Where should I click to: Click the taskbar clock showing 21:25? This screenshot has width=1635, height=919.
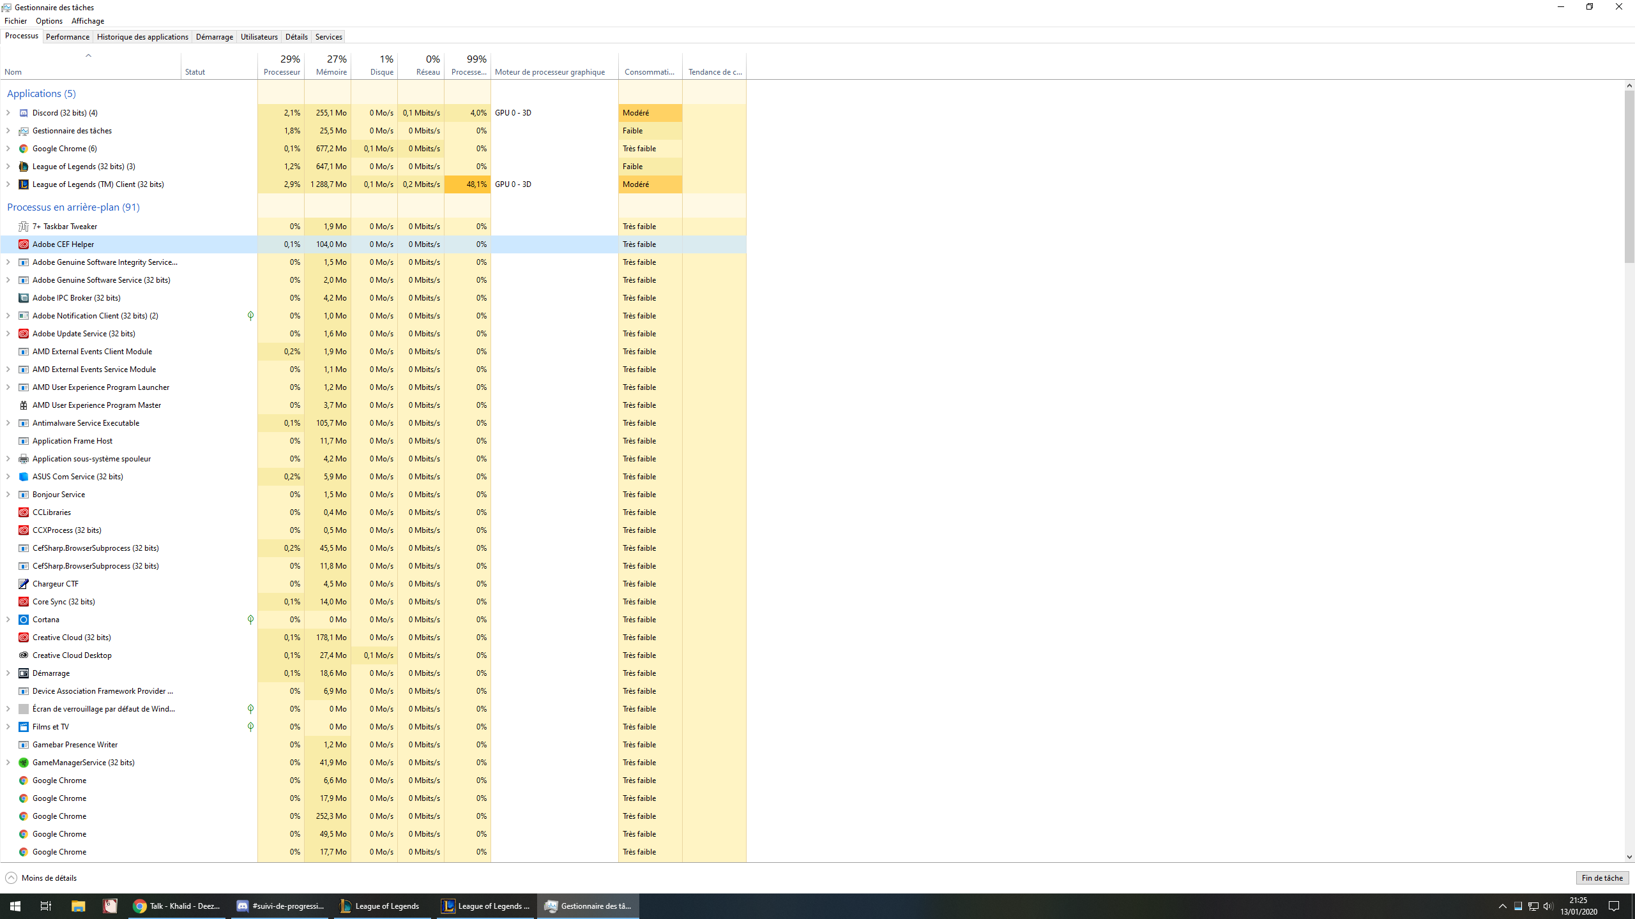coord(1578,906)
